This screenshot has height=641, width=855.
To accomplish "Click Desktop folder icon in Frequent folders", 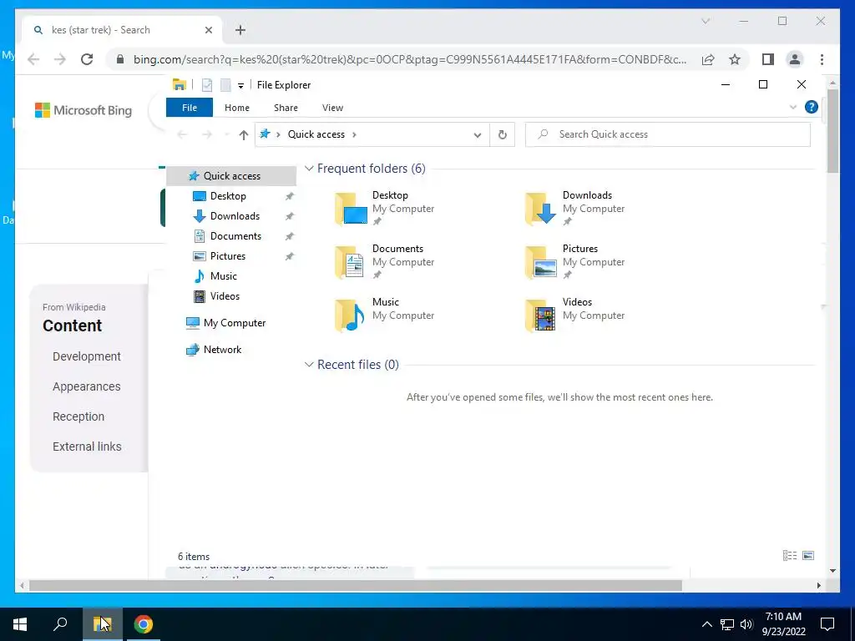I will pyautogui.click(x=351, y=208).
